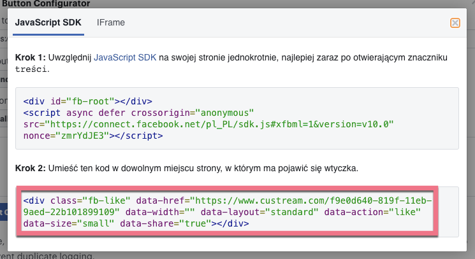Switch to the IFrame tab
Image resolution: width=475 pixels, height=259 pixels.
click(110, 22)
